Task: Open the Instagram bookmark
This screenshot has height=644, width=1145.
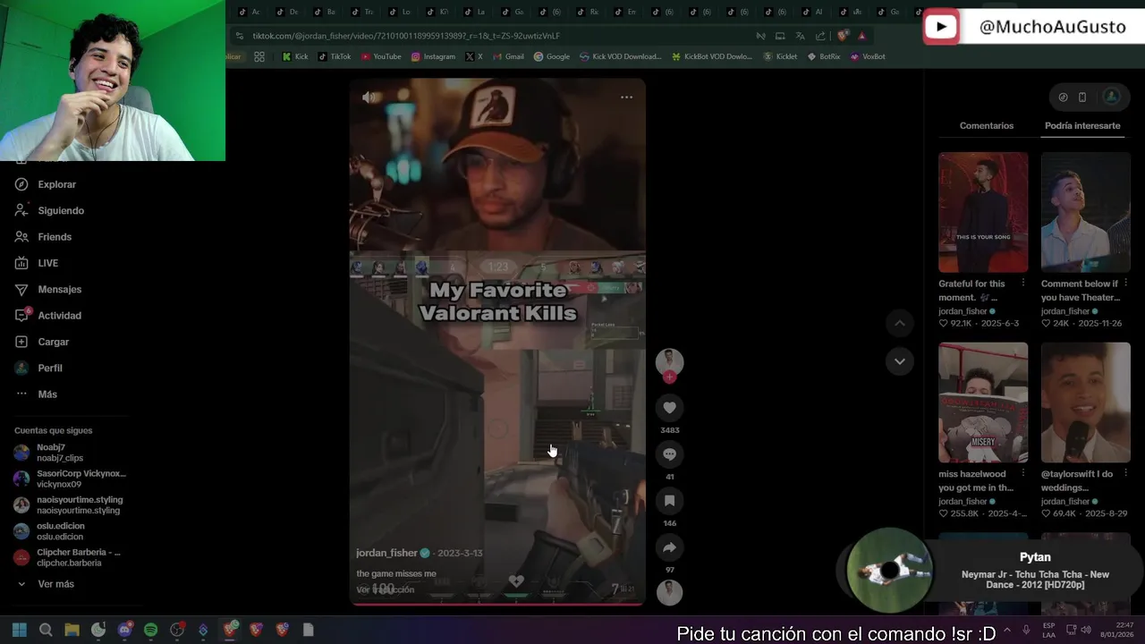Action: [433, 56]
